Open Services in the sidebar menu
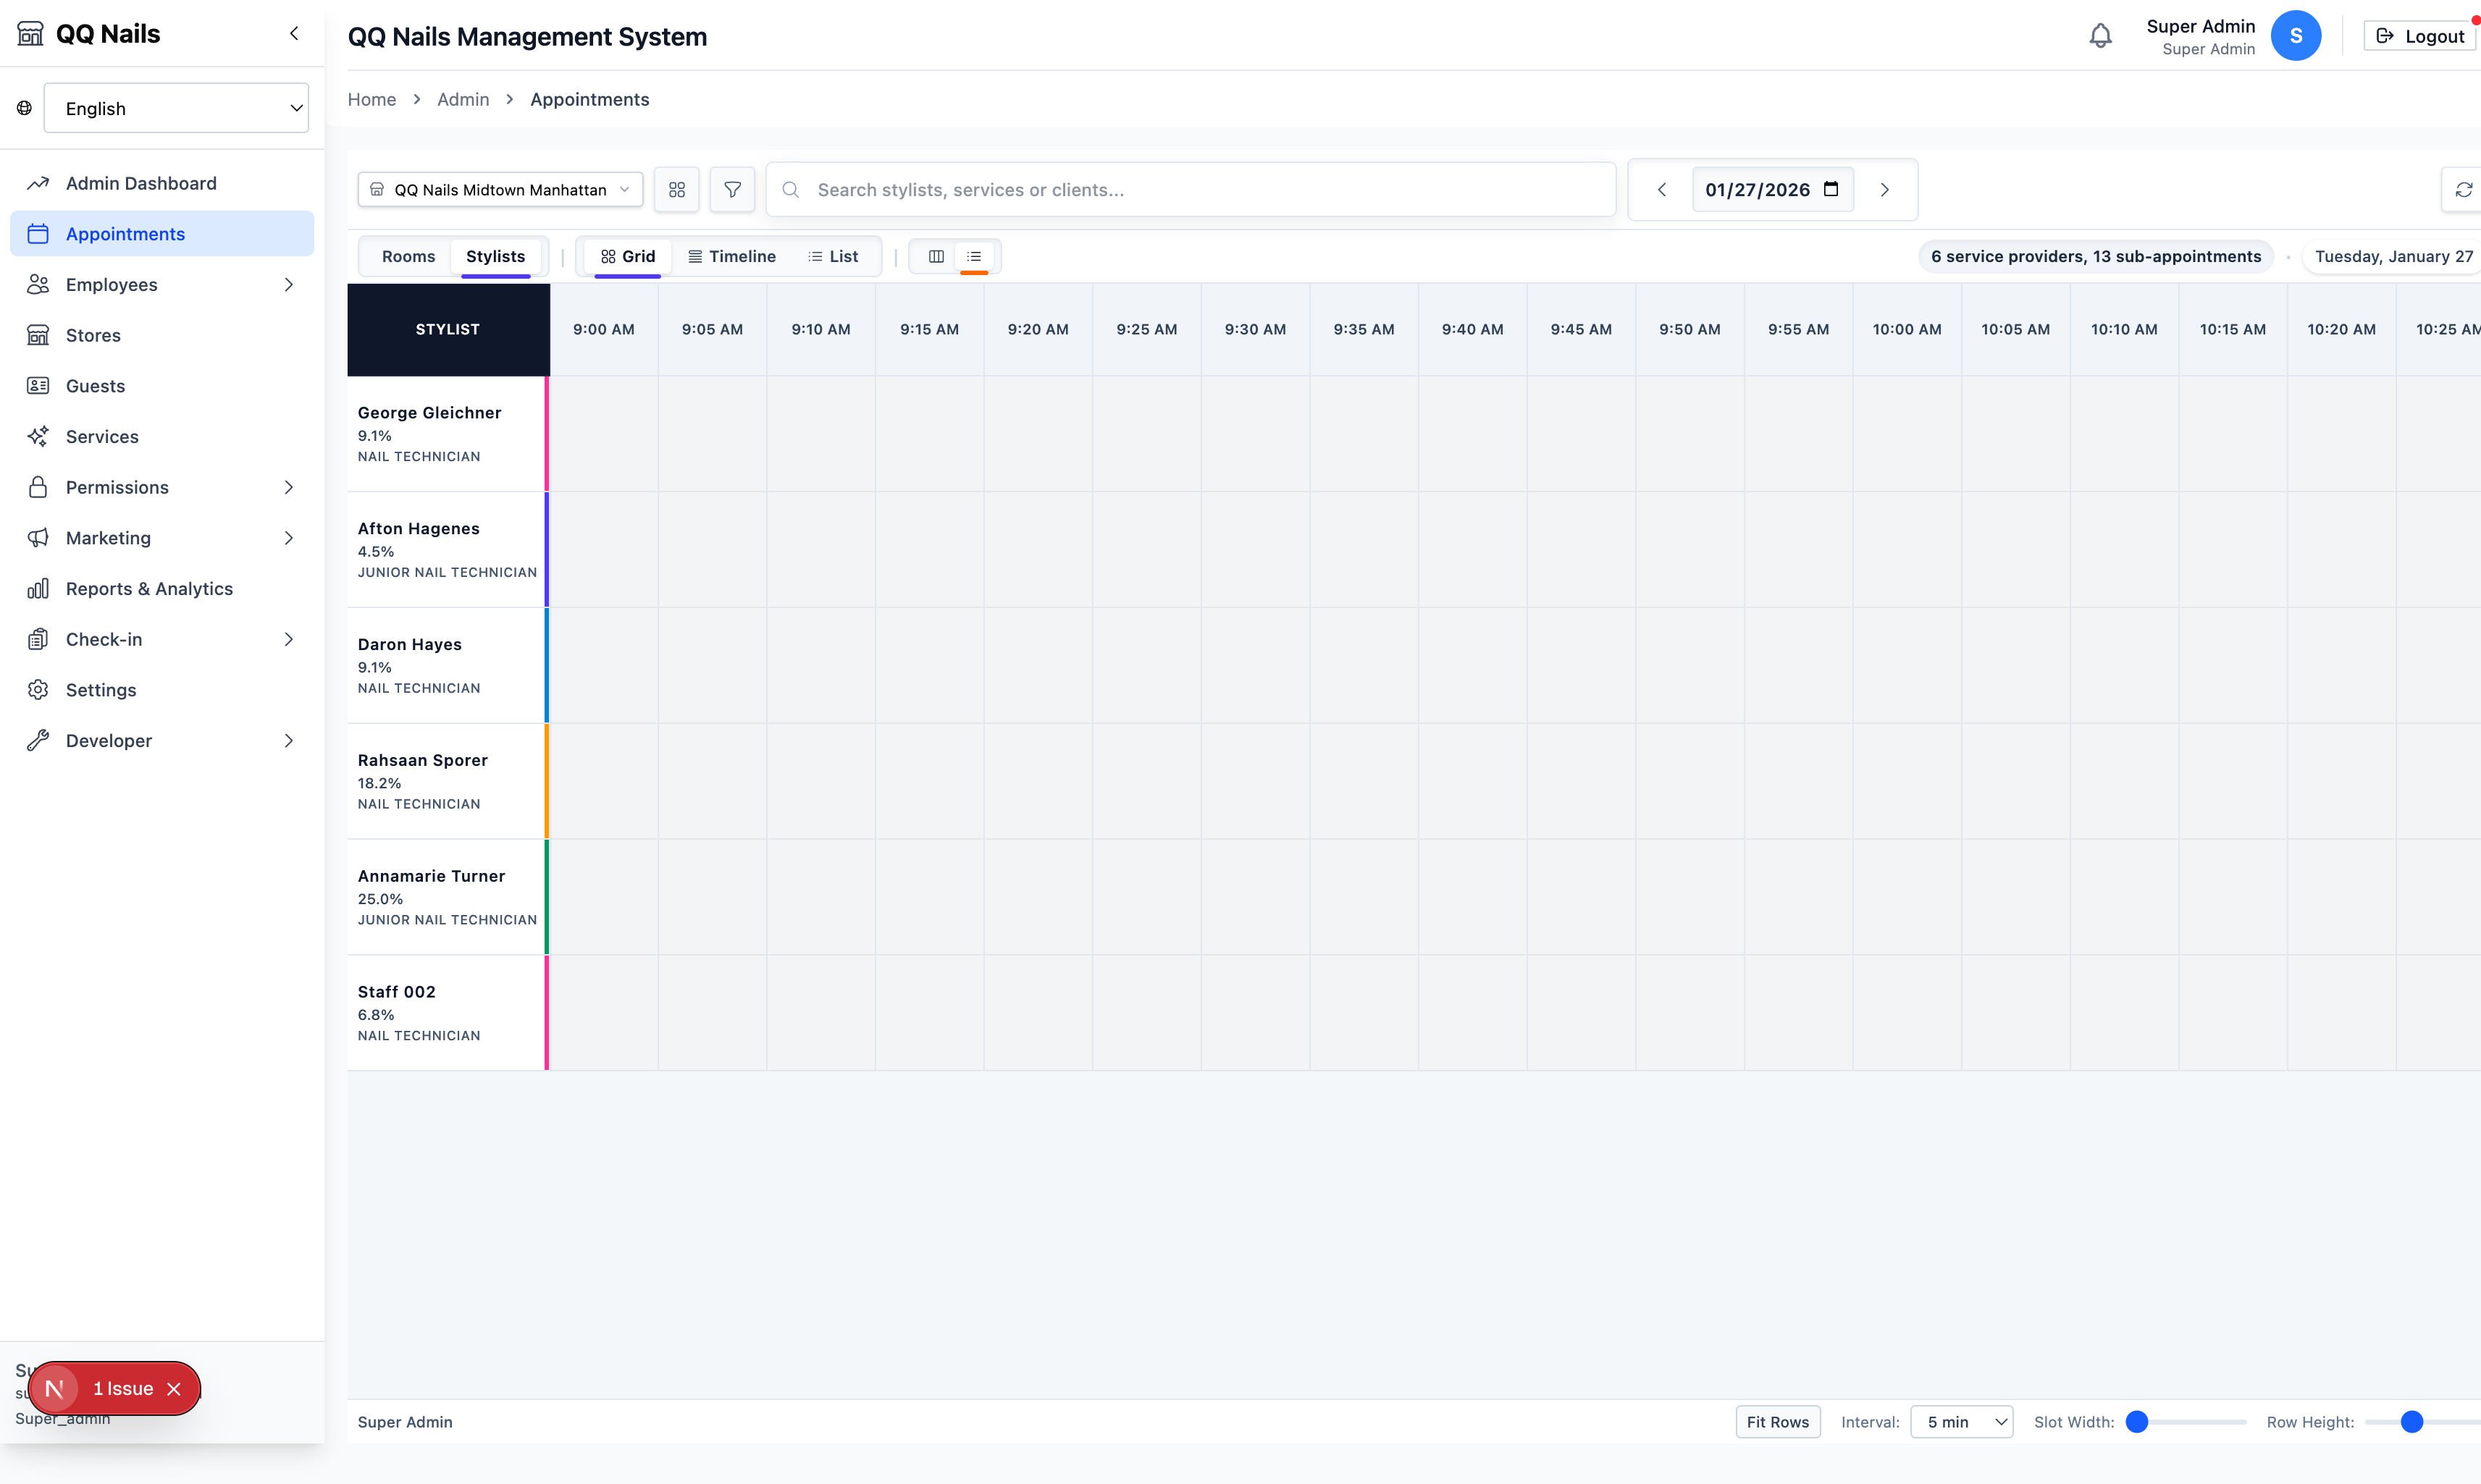This screenshot has height=1484, width=2481. pos(102,436)
